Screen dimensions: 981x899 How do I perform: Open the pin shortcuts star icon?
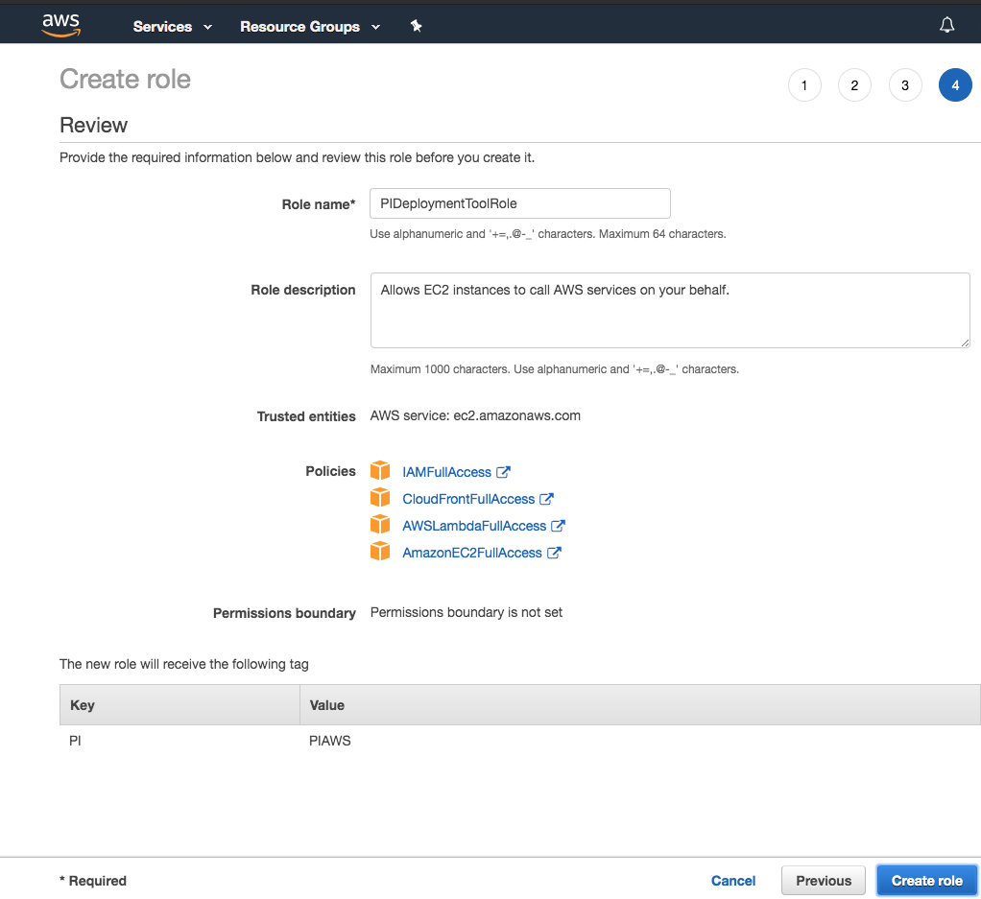coord(416,27)
